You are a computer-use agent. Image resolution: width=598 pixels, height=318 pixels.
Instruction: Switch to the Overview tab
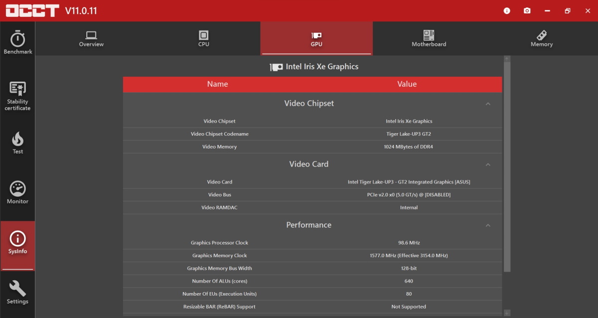pos(91,38)
